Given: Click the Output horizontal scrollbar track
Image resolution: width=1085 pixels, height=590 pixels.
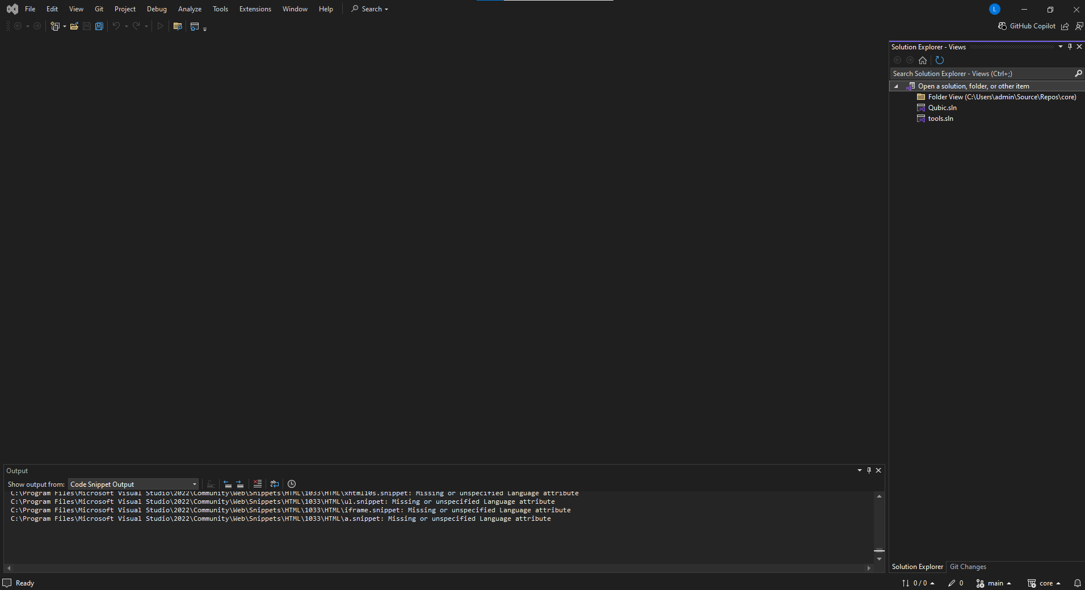Looking at the screenshot, I should point(438,568).
